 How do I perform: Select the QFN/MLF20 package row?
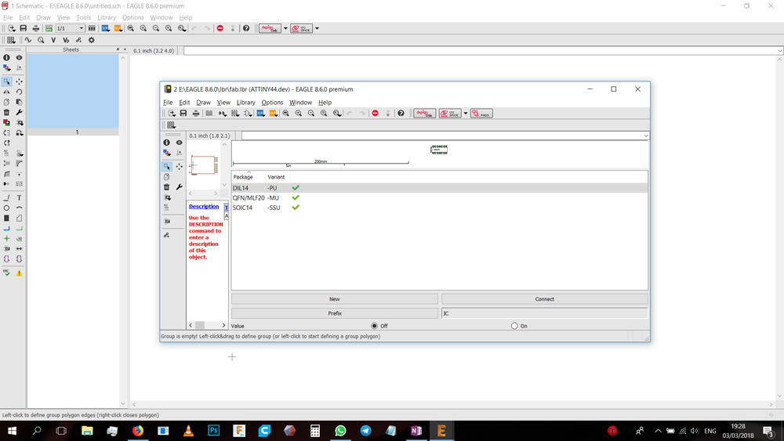click(440, 197)
